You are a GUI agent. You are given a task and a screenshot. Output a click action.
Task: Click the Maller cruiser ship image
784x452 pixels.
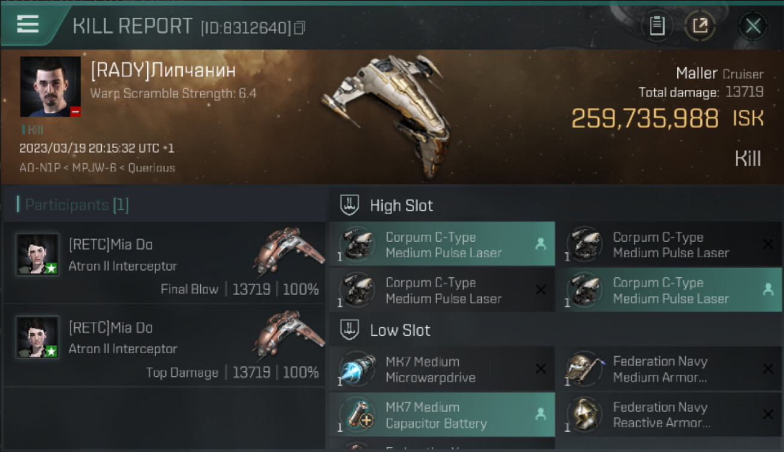386,115
